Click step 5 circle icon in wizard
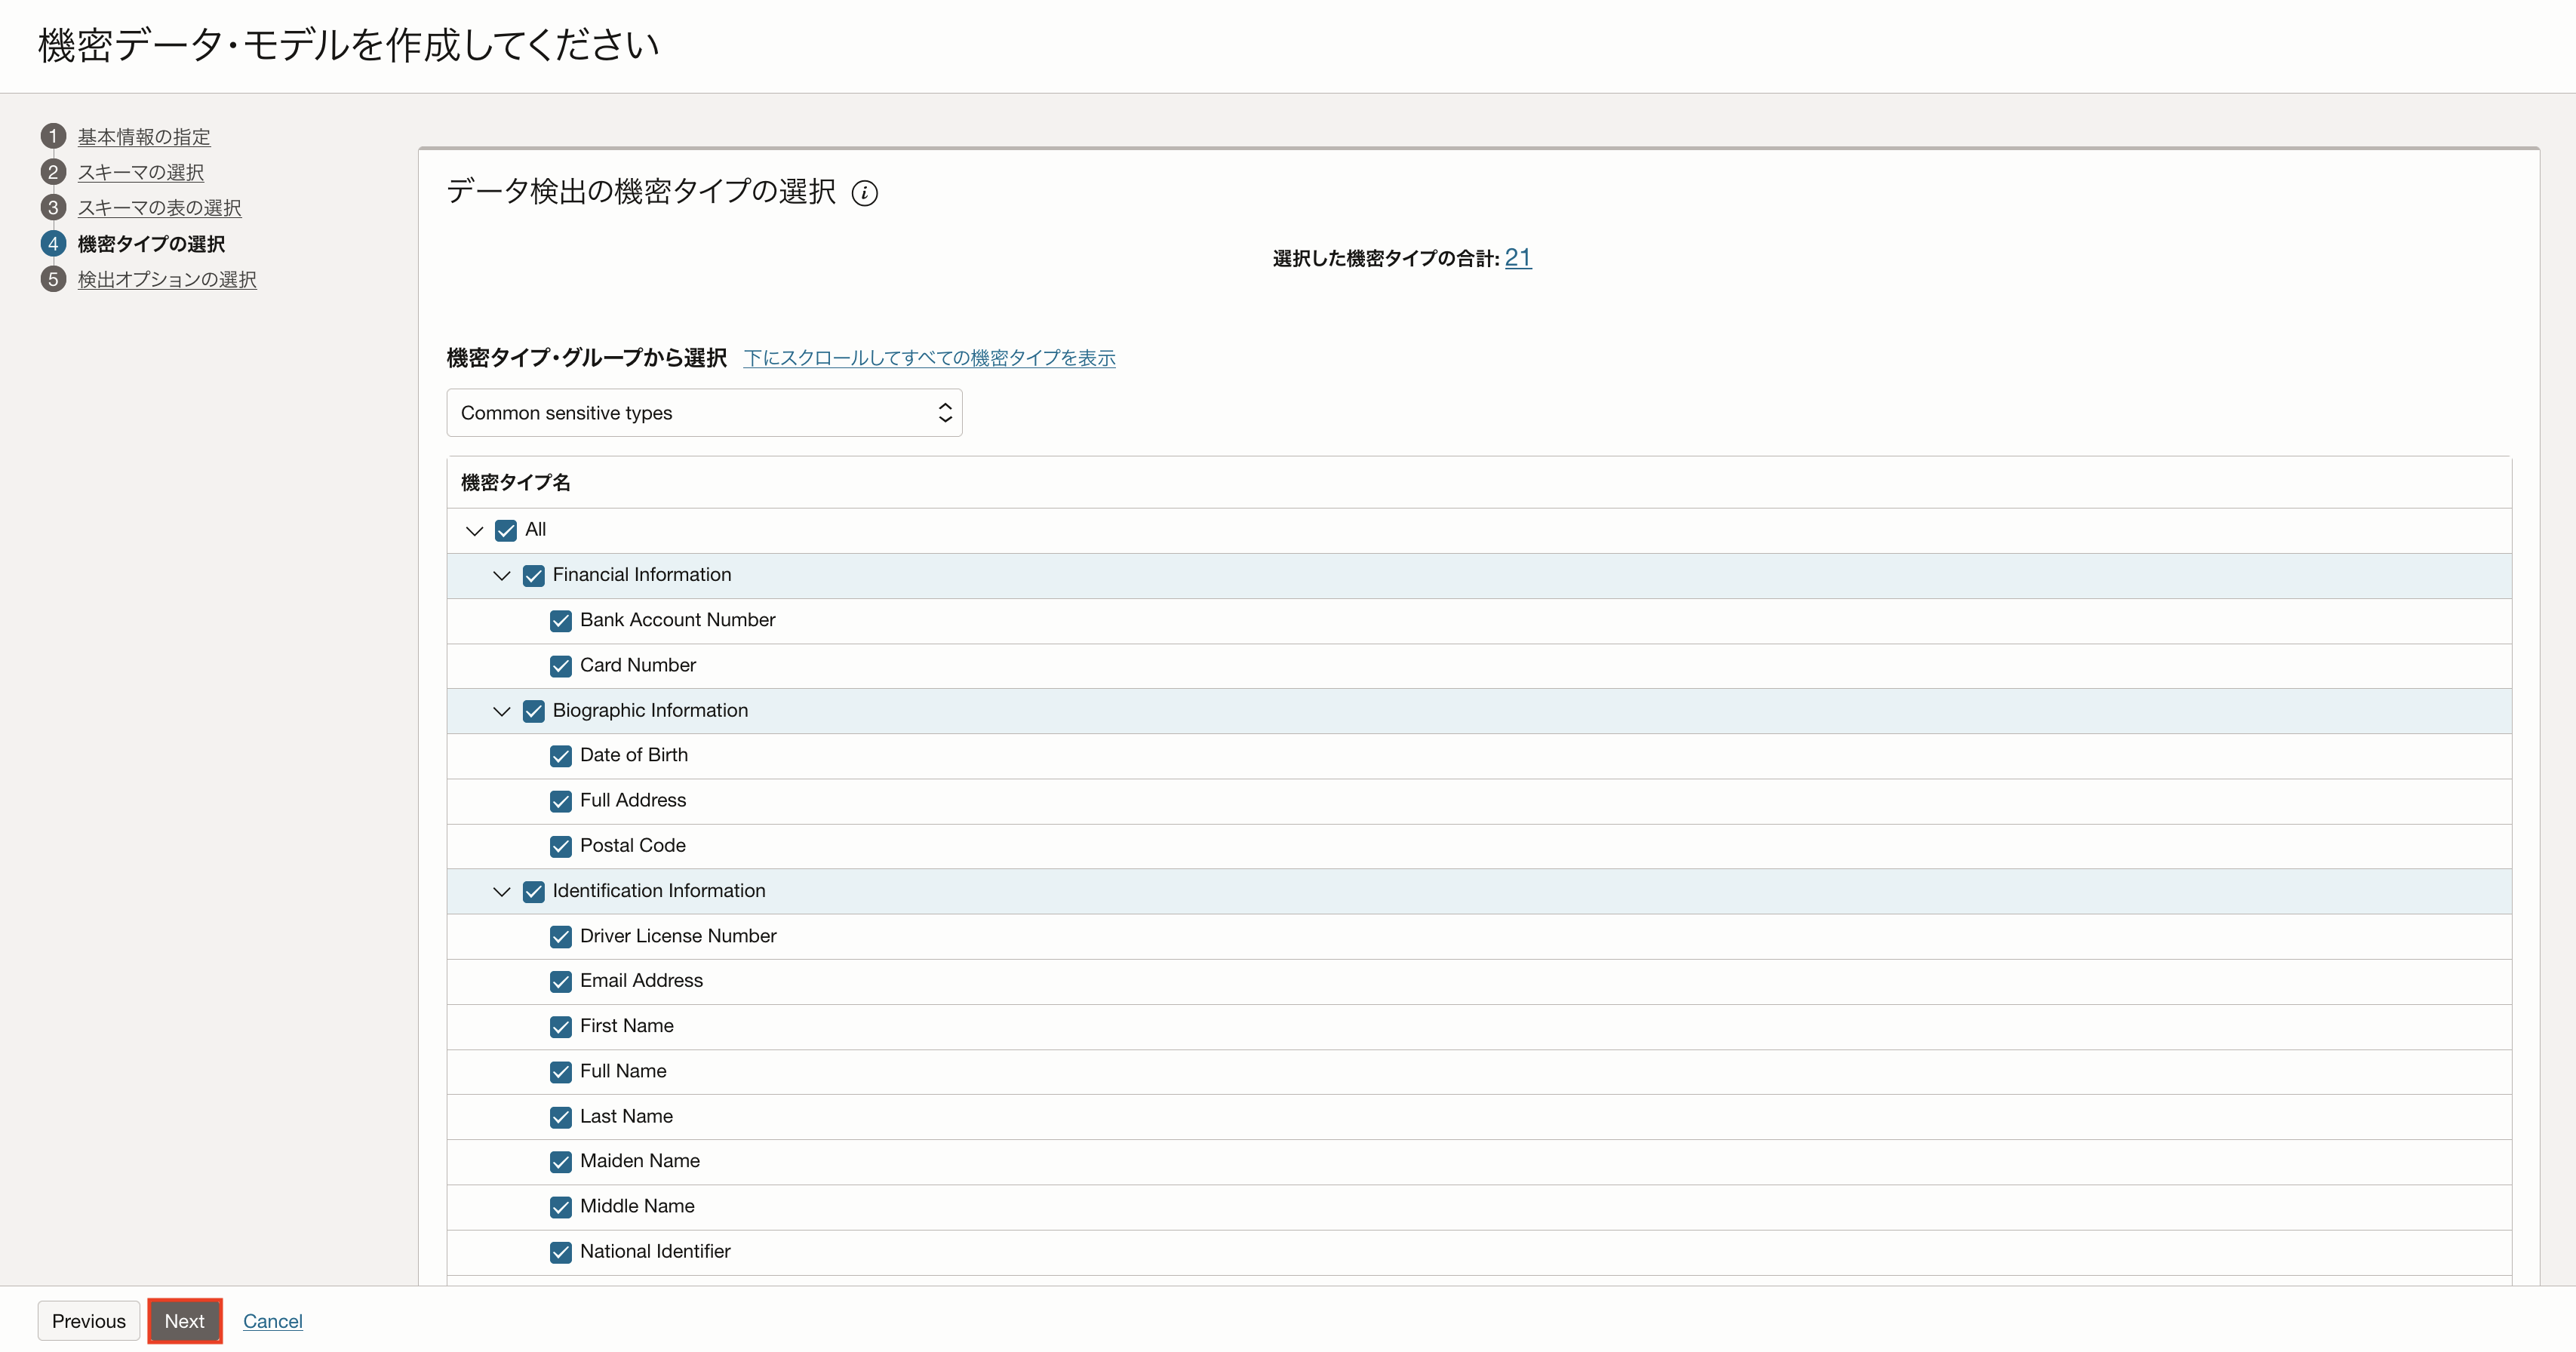Image resolution: width=2576 pixels, height=1352 pixels. [53, 279]
